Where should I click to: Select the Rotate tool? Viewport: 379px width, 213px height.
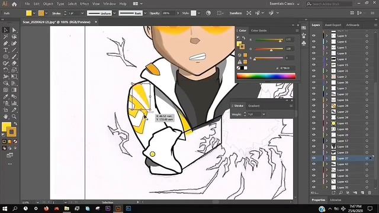pos(5,70)
